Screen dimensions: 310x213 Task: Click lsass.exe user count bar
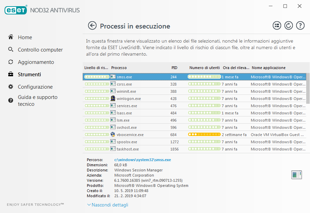[x=204, y=113]
